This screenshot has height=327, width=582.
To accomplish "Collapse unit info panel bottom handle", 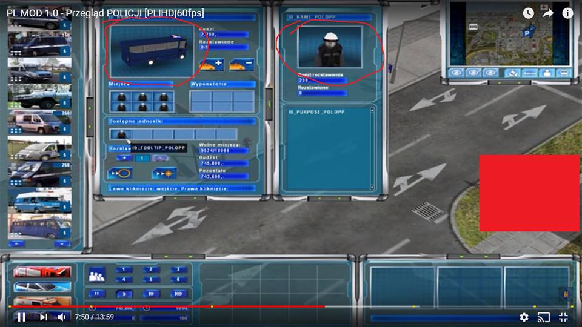I will click(x=329, y=199).
